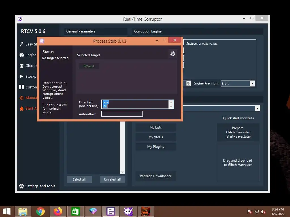Click My VMDs button

pyautogui.click(x=155, y=137)
